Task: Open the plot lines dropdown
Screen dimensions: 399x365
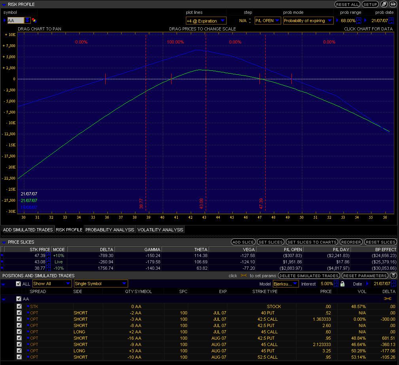Action: pyautogui.click(x=206, y=21)
